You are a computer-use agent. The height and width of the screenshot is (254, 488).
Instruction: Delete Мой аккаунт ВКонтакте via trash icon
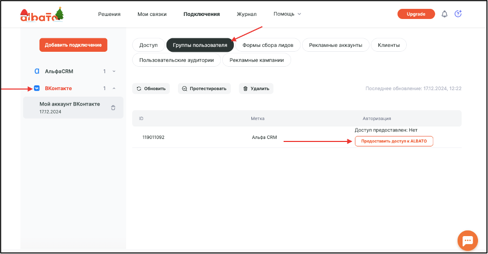(113, 108)
